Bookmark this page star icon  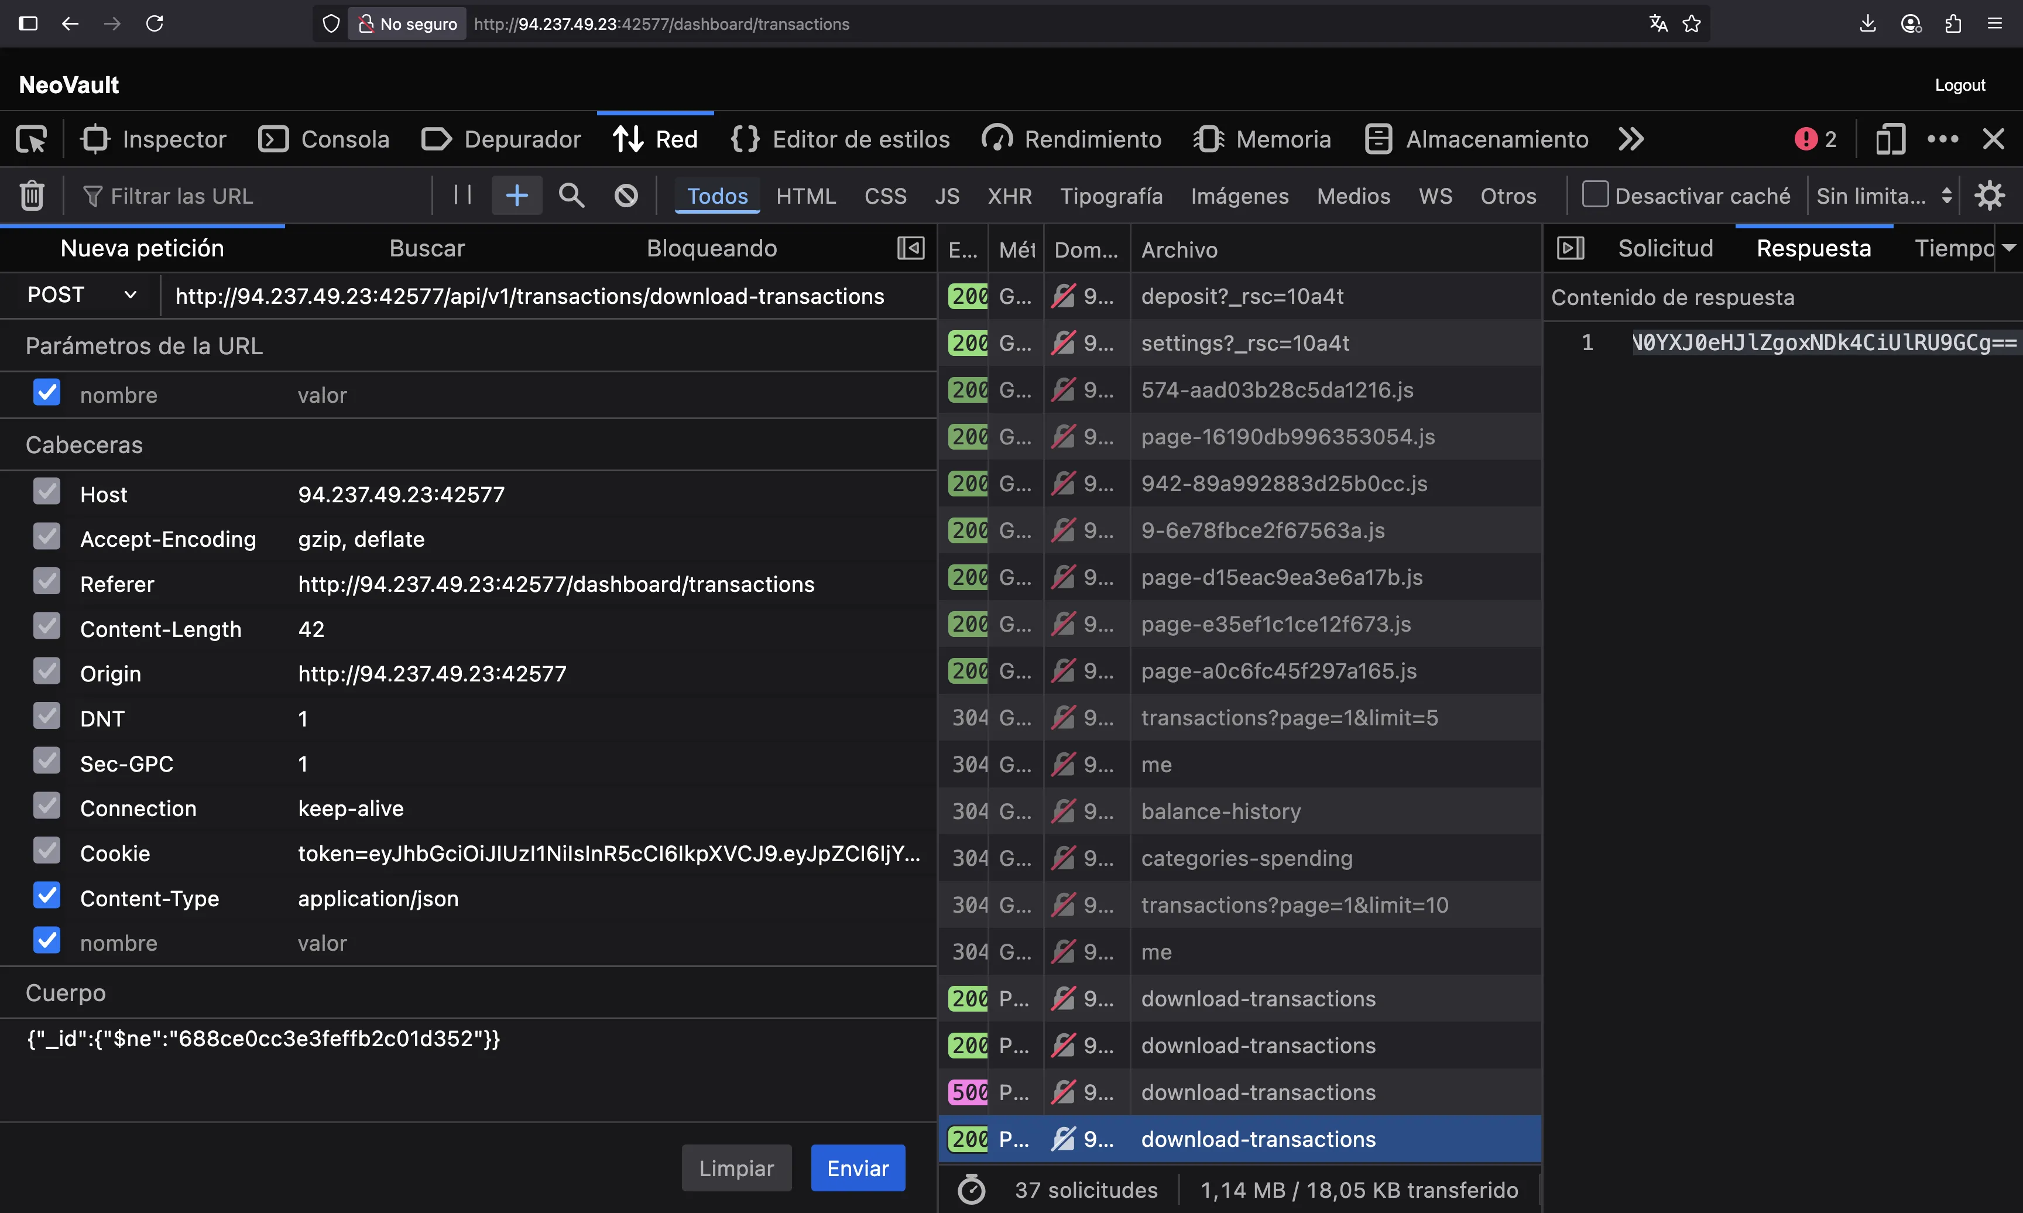point(1691,23)
